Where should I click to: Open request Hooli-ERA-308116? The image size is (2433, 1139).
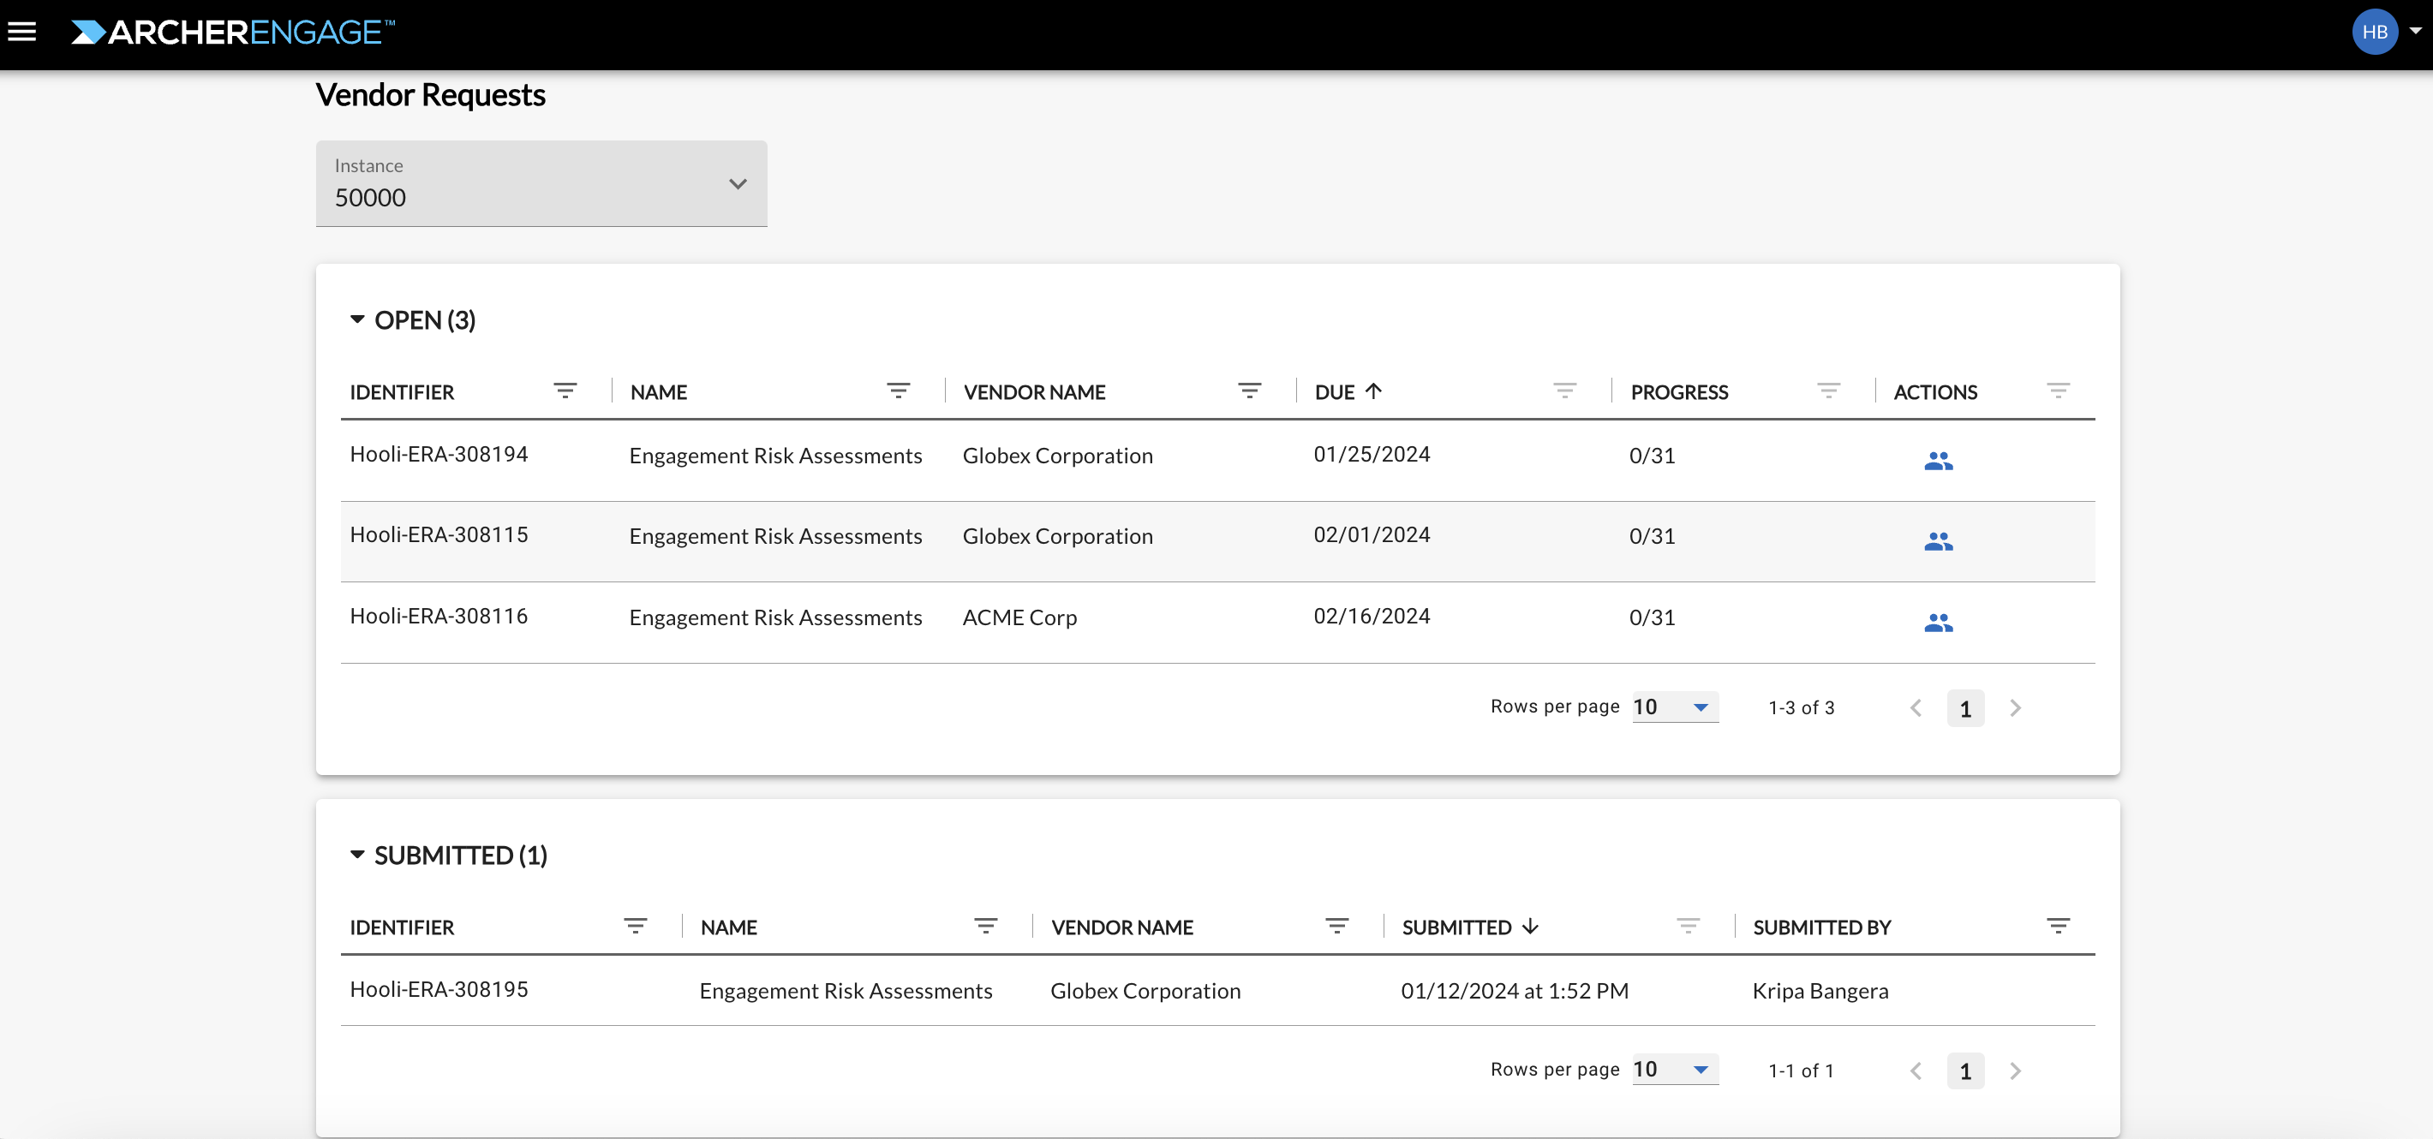tap(439, 616)
